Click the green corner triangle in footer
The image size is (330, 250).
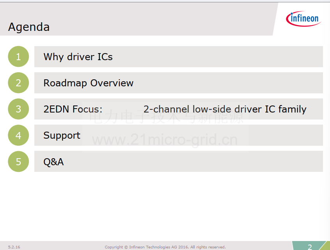coord(325,246)
